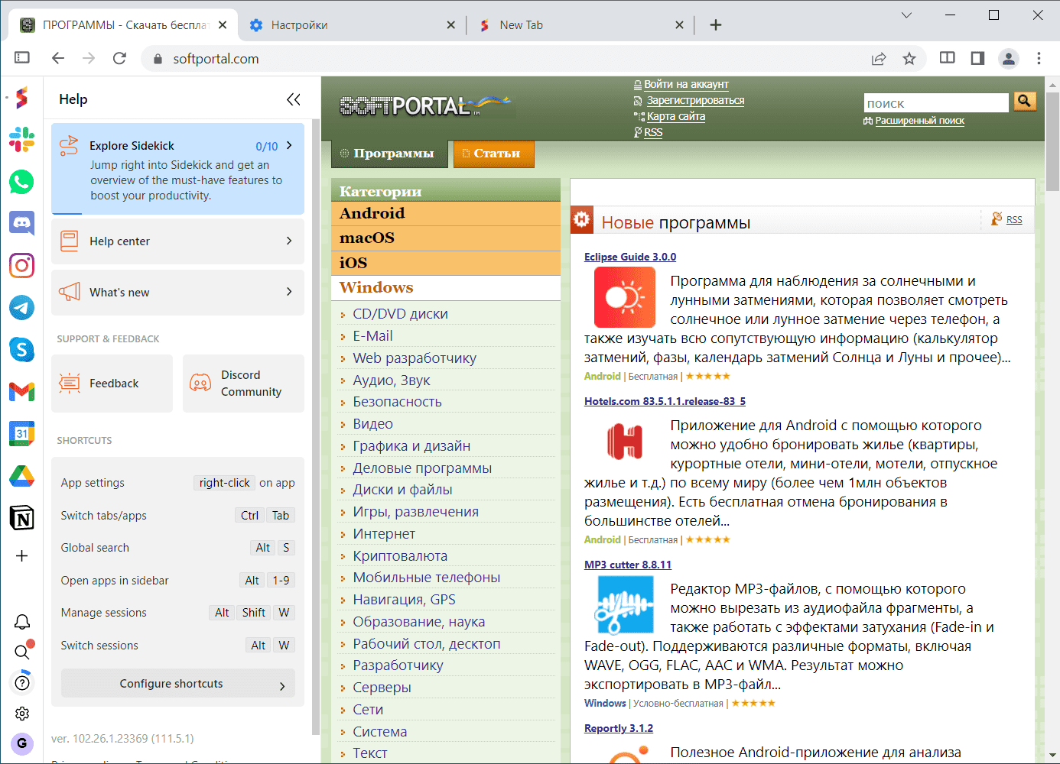Open WhatsApp in the sidebar

[21, 181]
